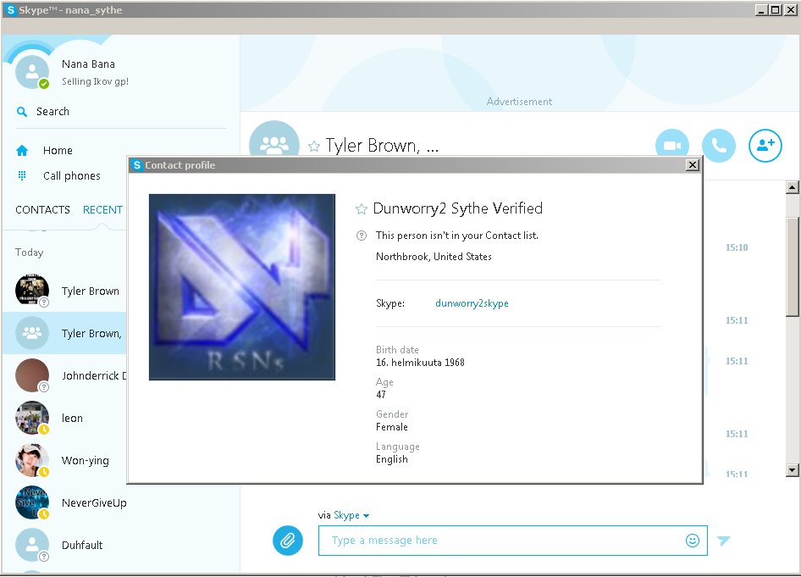This screenshot has width=801, height=577.
Task: Click the 'Today' group heading
Action: 29,252
